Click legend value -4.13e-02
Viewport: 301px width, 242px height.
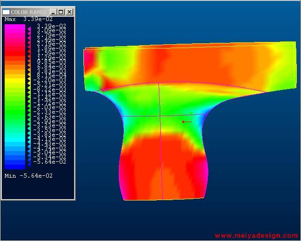point(50,139)
